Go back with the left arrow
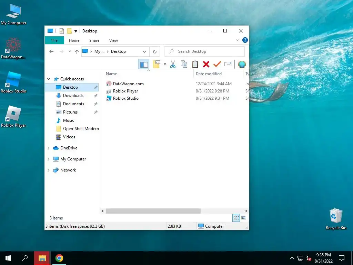The width and height of the screenshot is (353, 265). (51, 51)
